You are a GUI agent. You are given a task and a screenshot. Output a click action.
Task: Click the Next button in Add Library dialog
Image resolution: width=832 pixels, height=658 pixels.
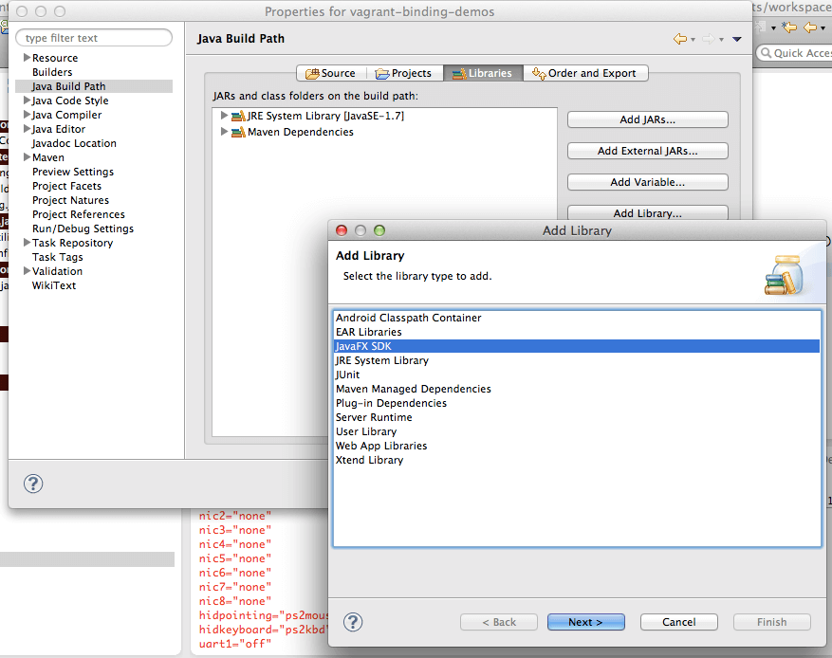(585, 622)
